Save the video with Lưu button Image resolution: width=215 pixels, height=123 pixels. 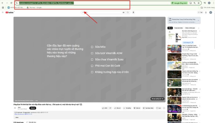pyautogui.click(x=158, y=108)
